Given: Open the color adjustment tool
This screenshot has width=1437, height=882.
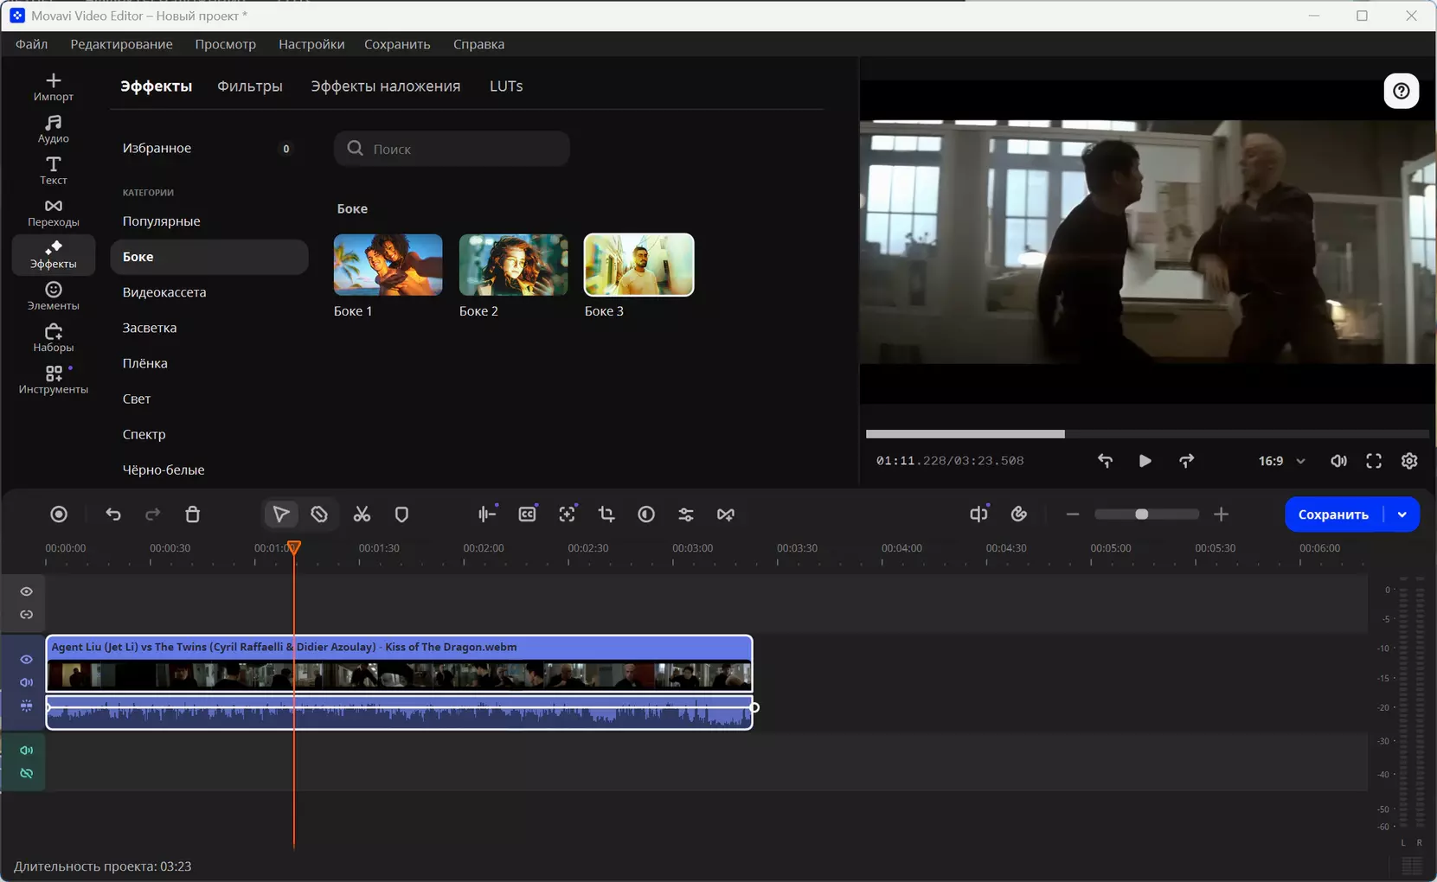Looking at the screenshot, I should [x=646, y=514].
